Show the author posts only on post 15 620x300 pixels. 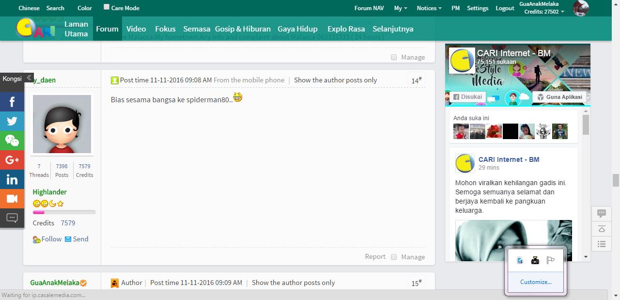click(x=293, y=283)
